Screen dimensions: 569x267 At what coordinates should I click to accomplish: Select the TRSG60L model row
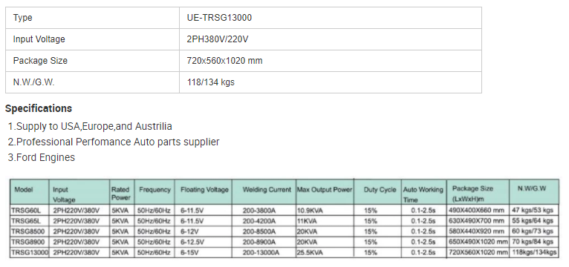click(284, 210)
